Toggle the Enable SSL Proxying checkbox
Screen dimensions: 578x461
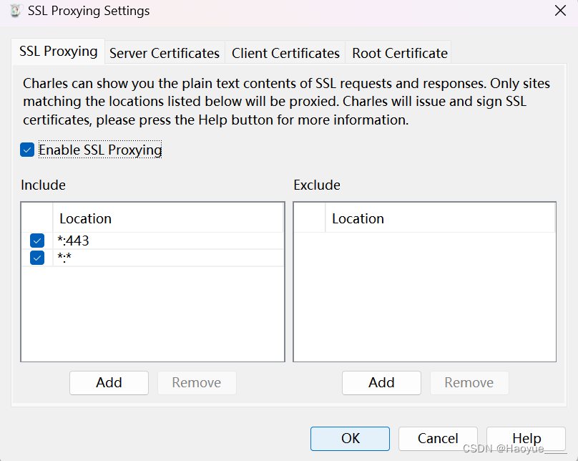click(27, 150)
